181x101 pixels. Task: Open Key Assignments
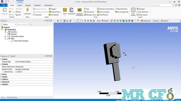point(122,12)
